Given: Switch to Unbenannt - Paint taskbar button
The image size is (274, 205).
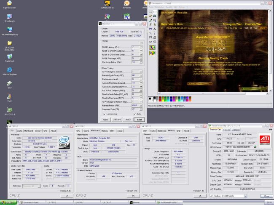Looking at the screenshot, I should coord(32,202).
